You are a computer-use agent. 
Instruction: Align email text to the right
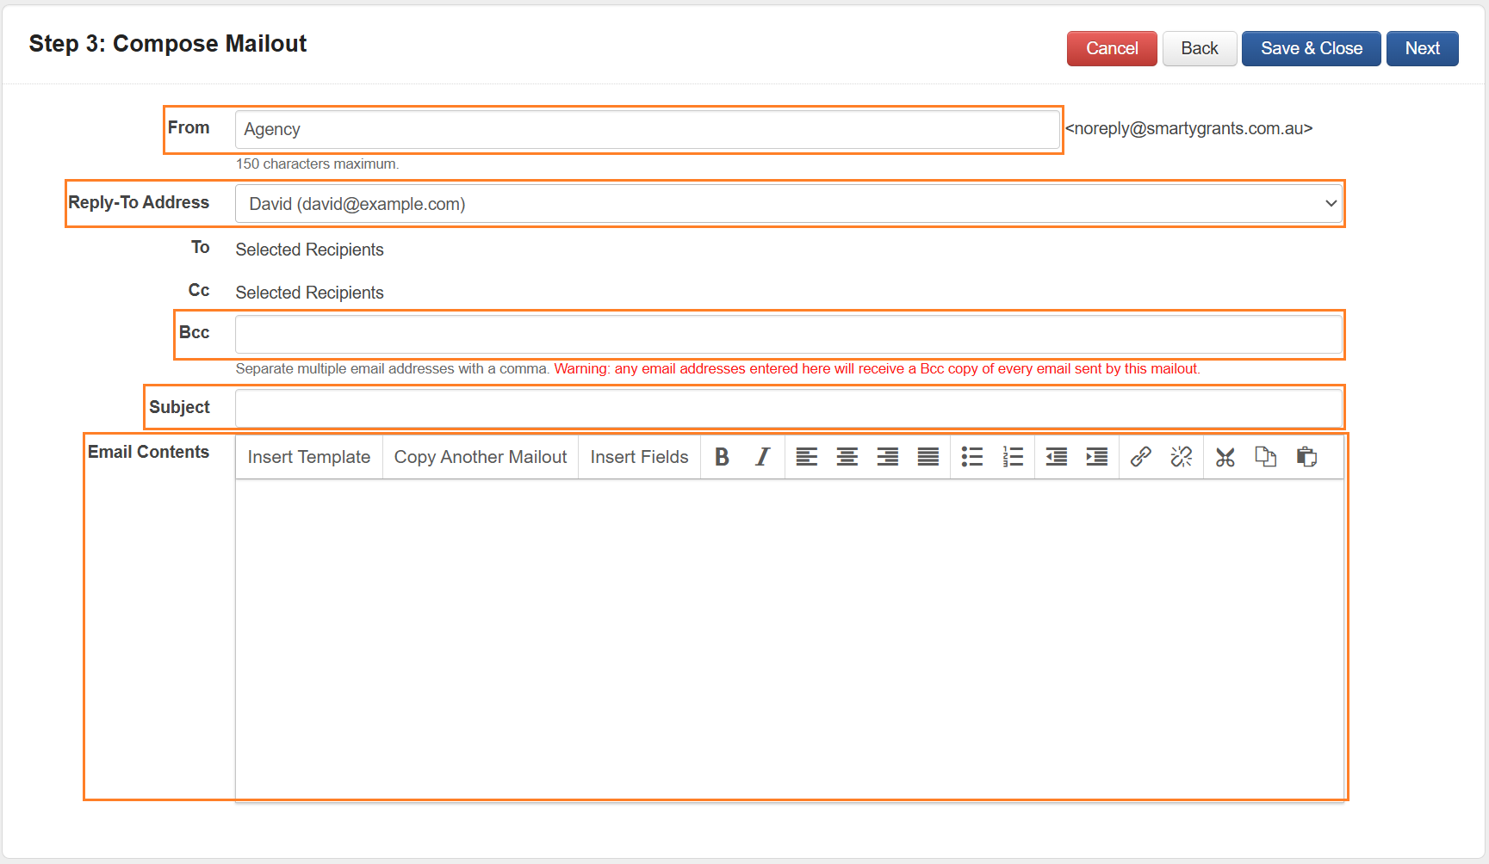[x=887, y=457]
